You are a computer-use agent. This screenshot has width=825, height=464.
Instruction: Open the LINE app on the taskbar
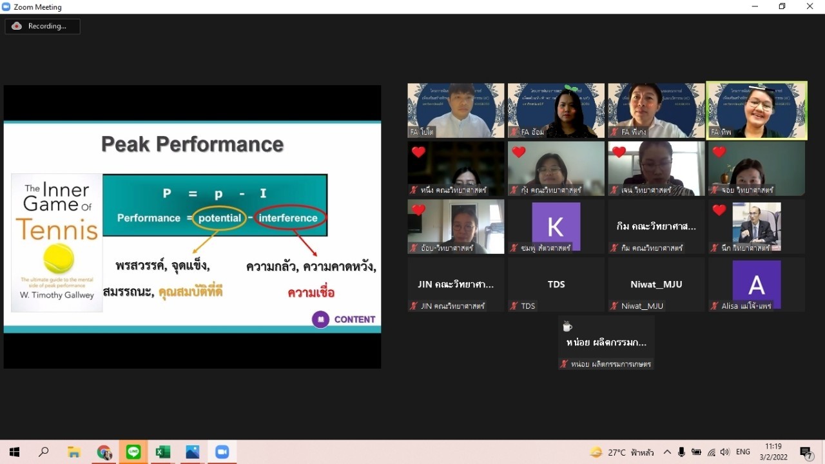(133, 452)
